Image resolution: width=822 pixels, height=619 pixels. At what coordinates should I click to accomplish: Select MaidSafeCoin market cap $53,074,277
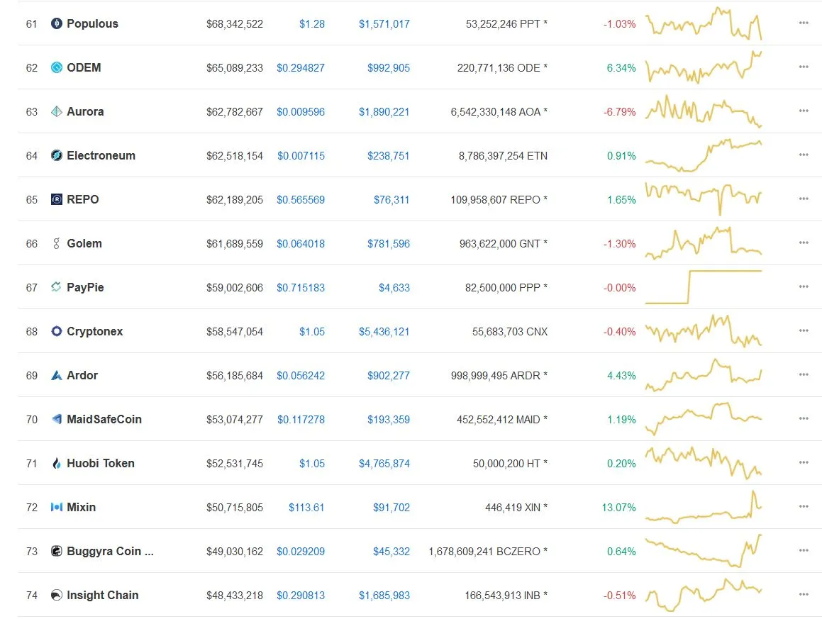235,420
